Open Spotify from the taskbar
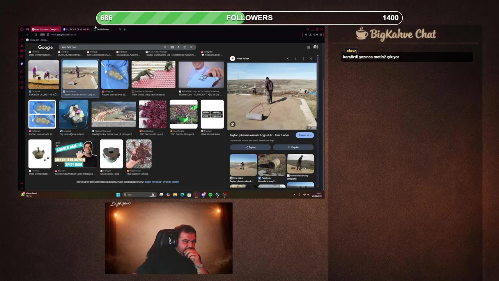This screenshot has width=499, height=281. pyautogui.click(x=210, y=194)
